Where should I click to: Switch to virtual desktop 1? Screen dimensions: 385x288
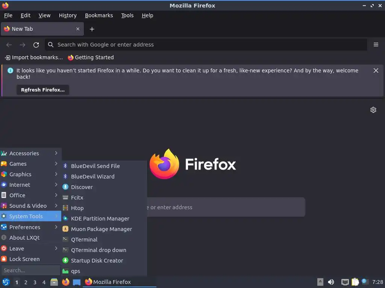(17, 282)
